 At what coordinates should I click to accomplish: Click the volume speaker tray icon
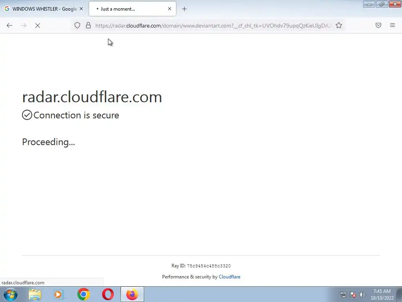[x=362, y=295]
